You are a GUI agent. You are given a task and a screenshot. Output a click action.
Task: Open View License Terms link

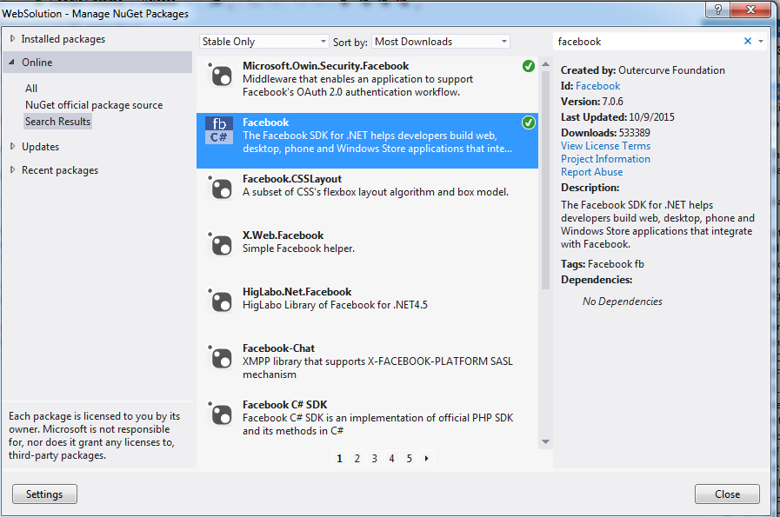[605, 146]
